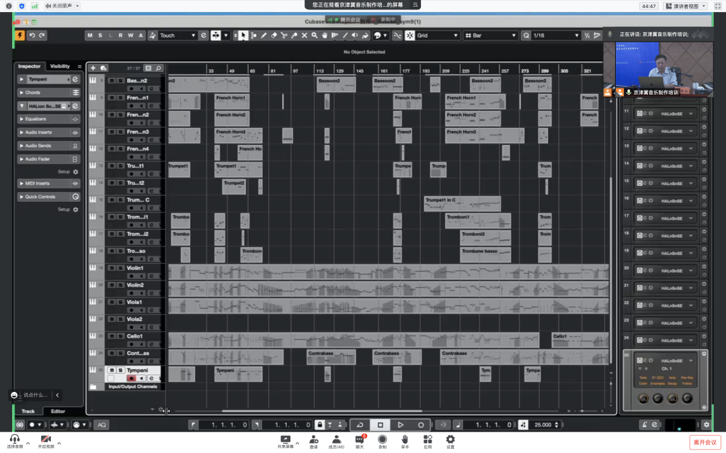Select the Eraser tool in toolbar
The image size is (726, 453).
click(274, 36)
